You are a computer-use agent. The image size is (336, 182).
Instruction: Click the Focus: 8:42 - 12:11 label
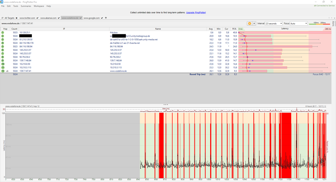[x=321, y=74]
